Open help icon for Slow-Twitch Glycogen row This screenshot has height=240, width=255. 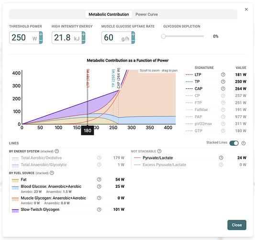tap(99, 209)
